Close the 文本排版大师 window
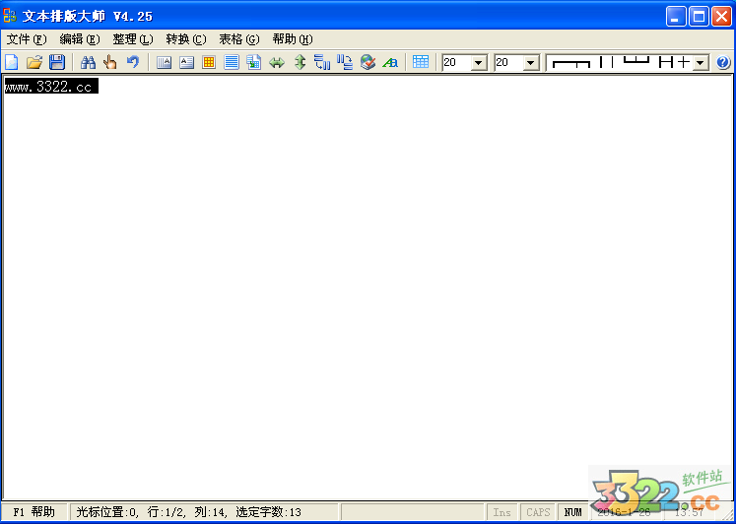 tap(721, 17)
